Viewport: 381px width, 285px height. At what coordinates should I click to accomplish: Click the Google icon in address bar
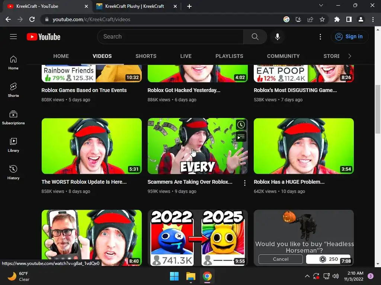[286, 19]
